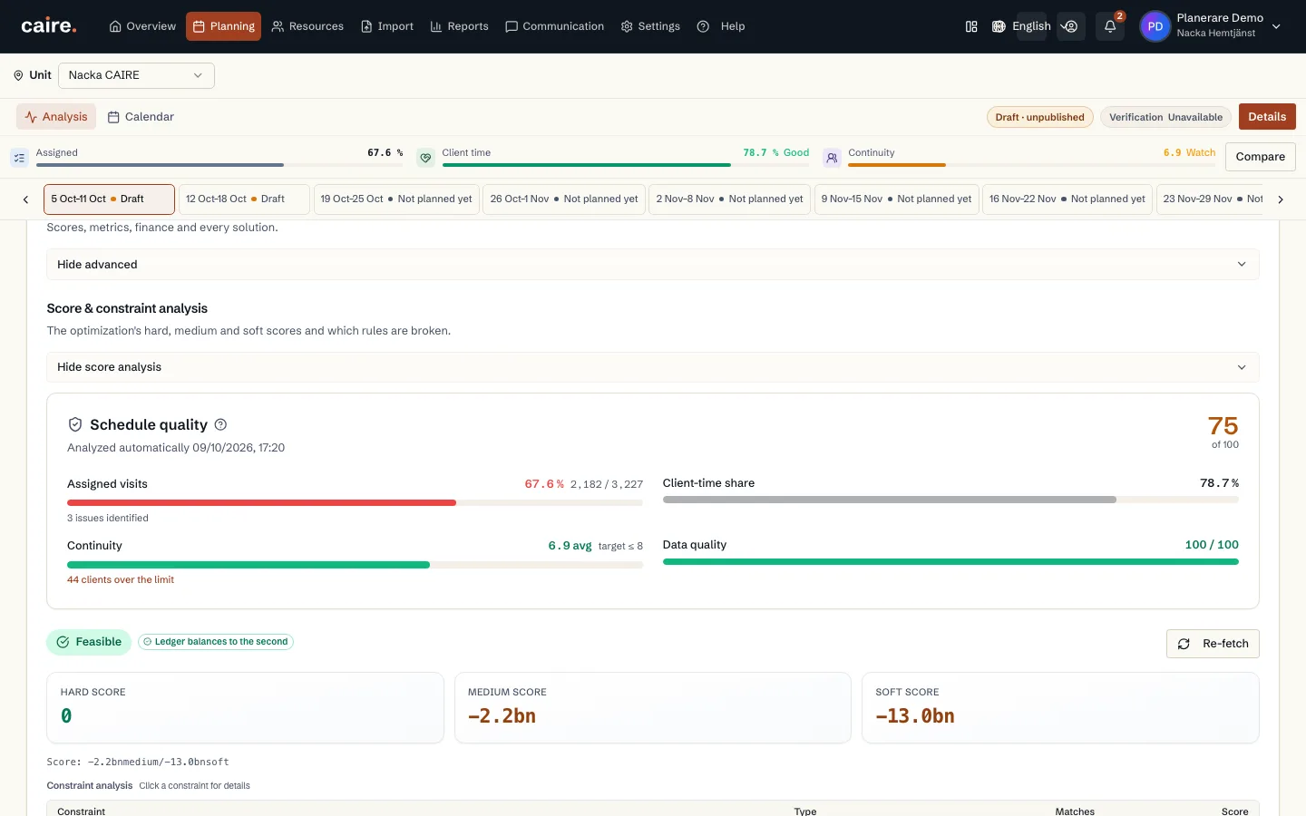Click the Compare button

(x=1261, y=157)
